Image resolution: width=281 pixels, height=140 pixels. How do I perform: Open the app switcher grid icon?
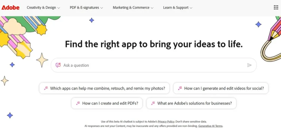[276, 8]
